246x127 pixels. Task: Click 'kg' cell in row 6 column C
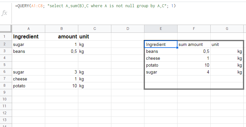95,72
